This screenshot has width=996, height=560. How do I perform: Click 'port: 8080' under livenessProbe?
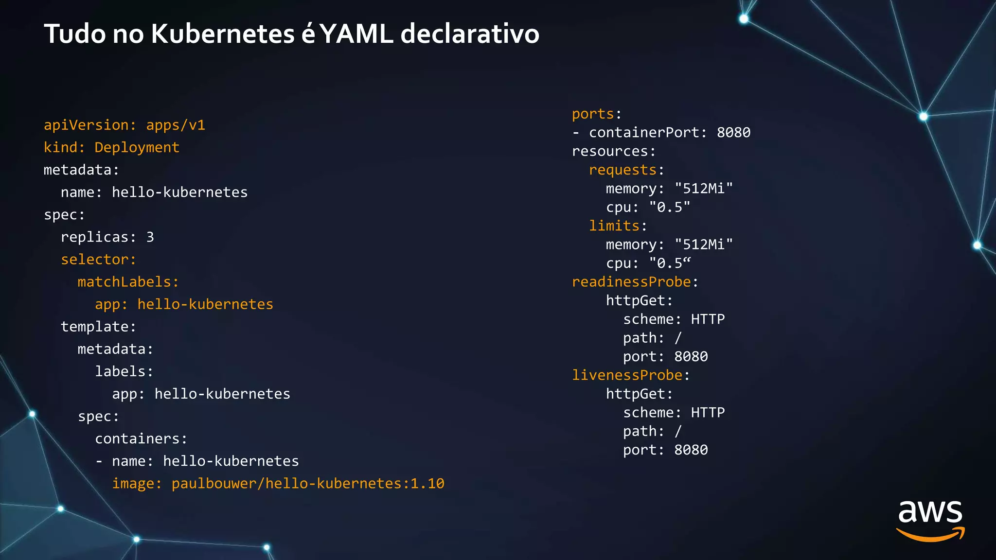point(665,450)
